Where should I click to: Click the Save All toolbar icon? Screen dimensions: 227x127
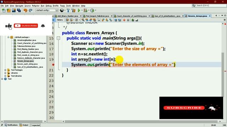[19, 10]
